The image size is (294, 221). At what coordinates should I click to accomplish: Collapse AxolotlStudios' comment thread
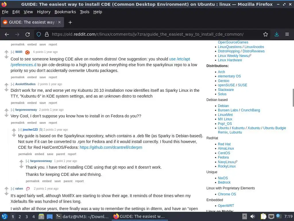[x=12, y=84]
